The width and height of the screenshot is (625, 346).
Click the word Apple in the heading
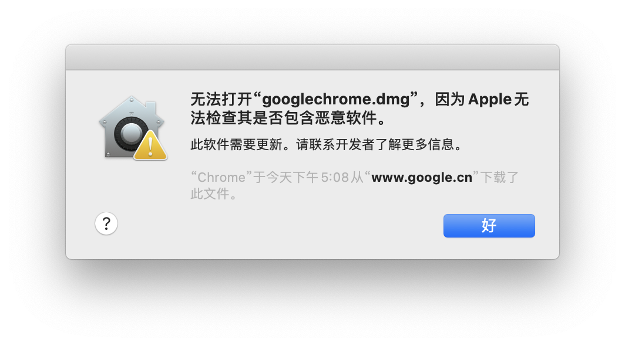490,99
